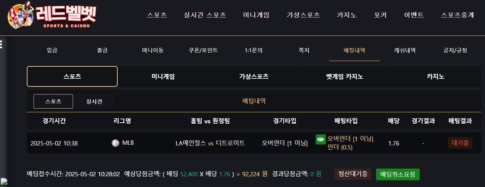Open the 실시간 스포츠 navigation menu
This screenshot has height=187, width=485.
pyautogui.click(x=205, y=15)
